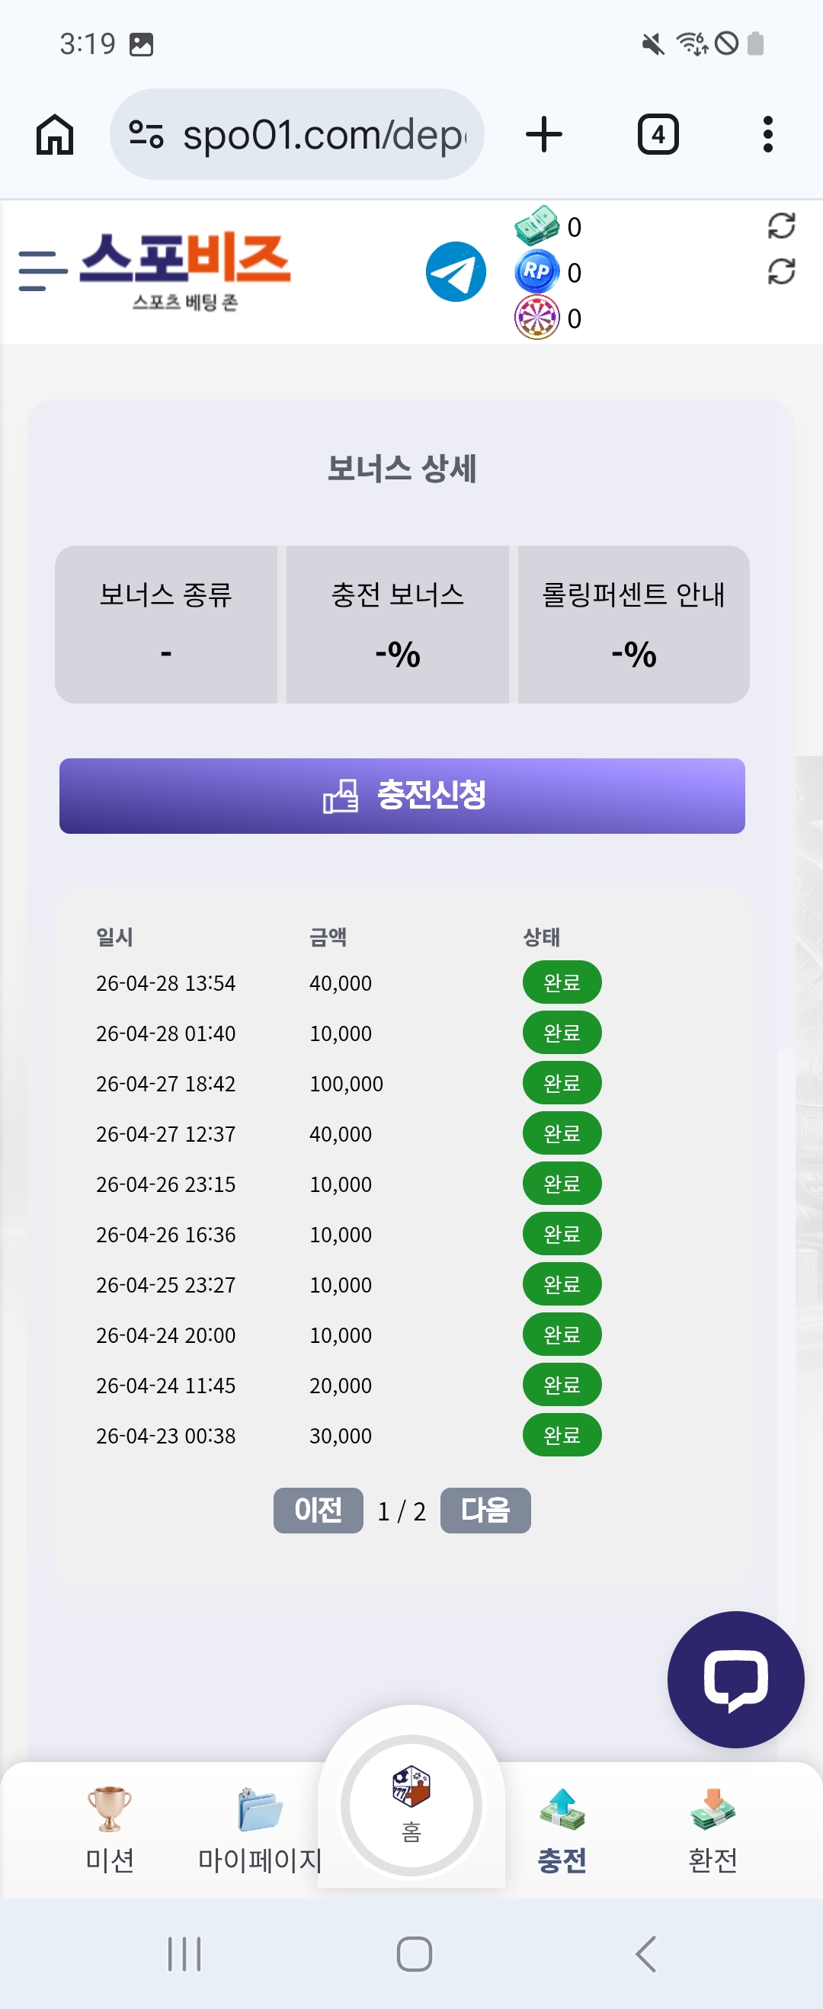Open the site info icon in address bar
823x2009 pixels.
point(146,134)
